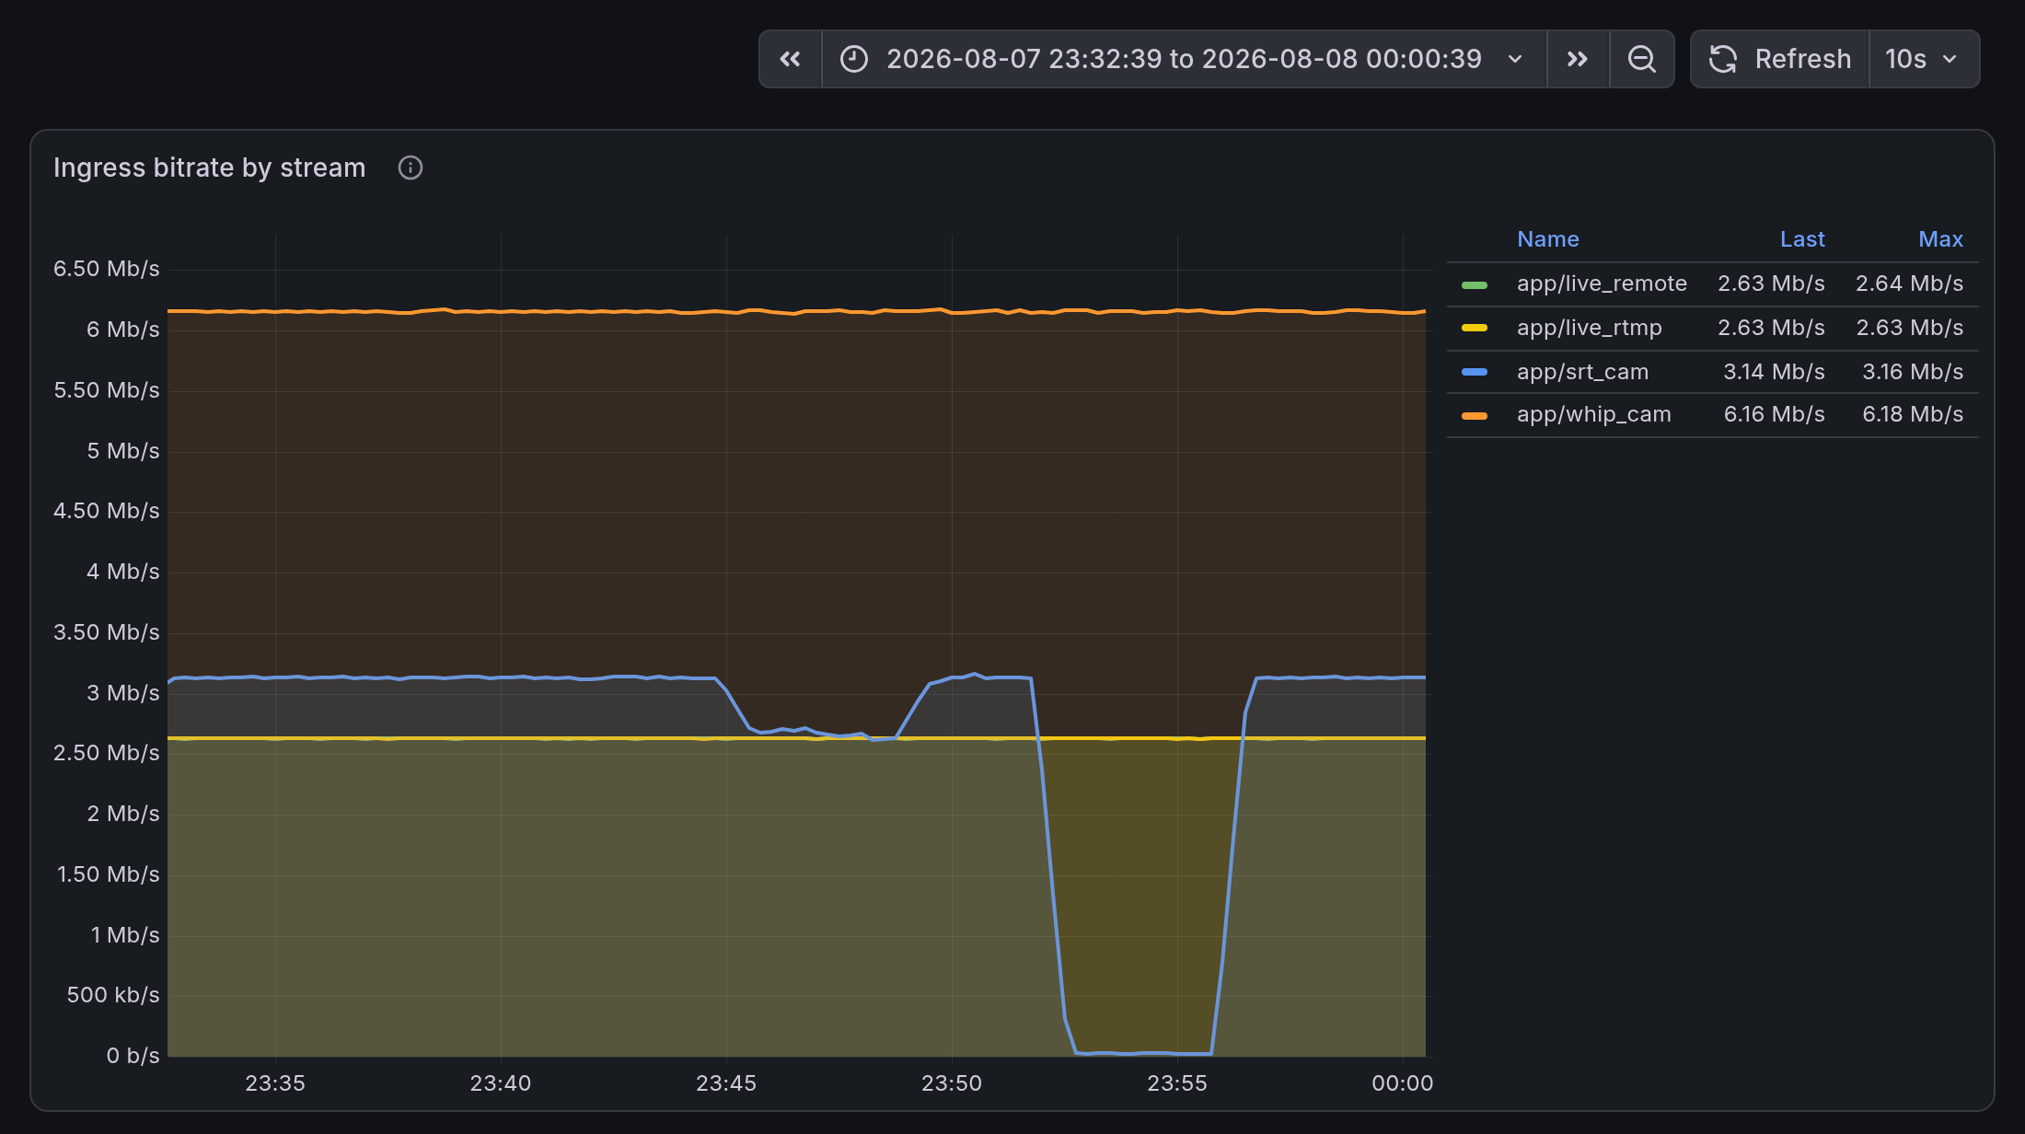Image resolution: width=2025 pixels, height=1134 pixels.
Task: Click the 23:45 x-axis time label
Action: 725,1083
